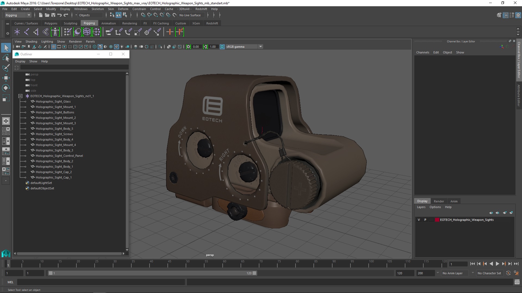Step forward one key
The width and height of the screenshot is (522, 293).
click(x=504, y=264)
